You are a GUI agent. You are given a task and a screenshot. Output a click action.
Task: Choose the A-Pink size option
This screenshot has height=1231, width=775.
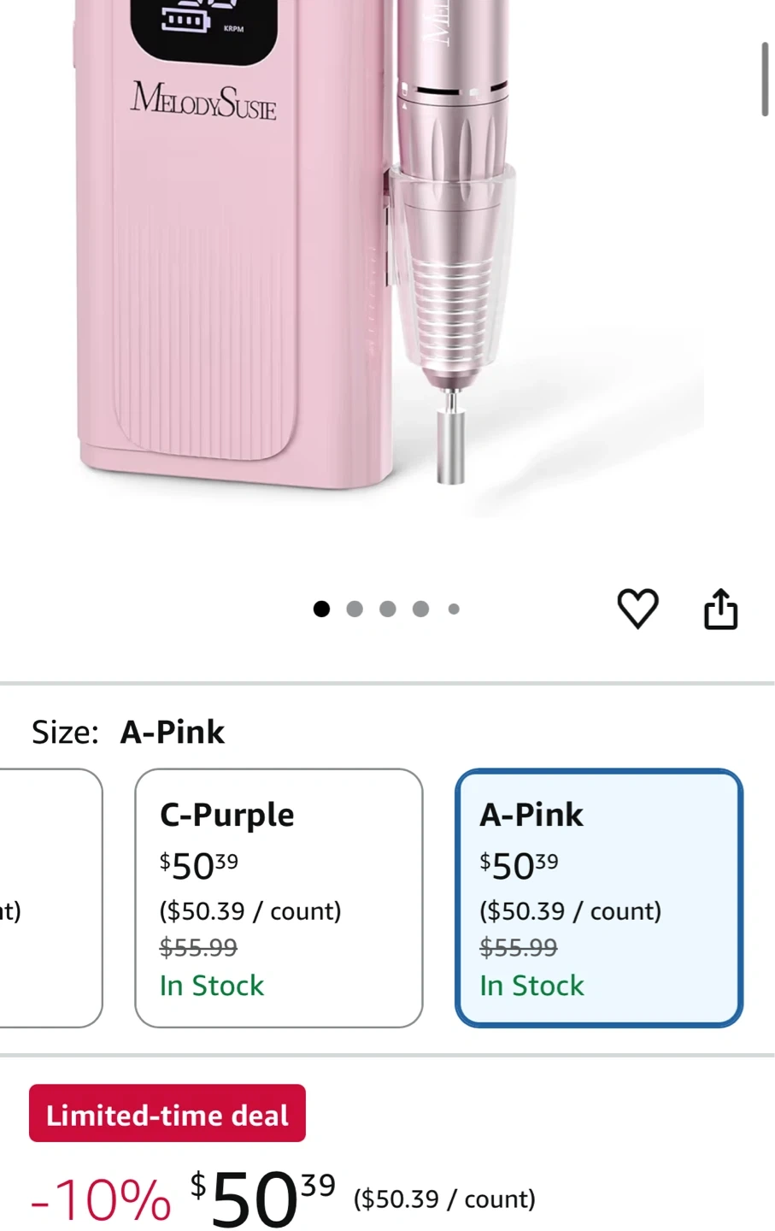pyautogui.click(x=598, y=898)
